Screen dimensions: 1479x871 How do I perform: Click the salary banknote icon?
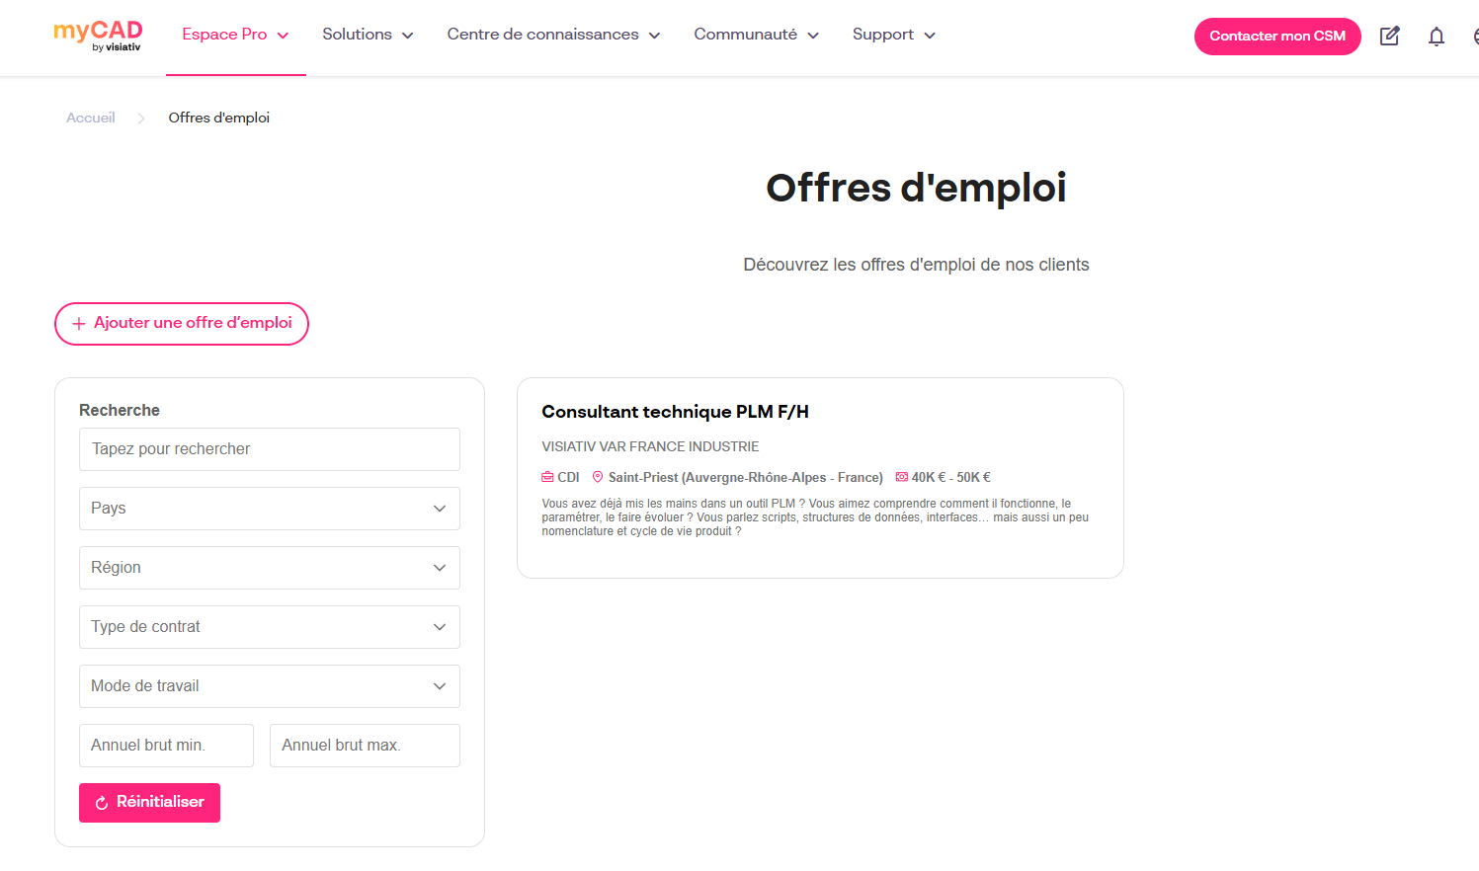(x=901, y=477)
